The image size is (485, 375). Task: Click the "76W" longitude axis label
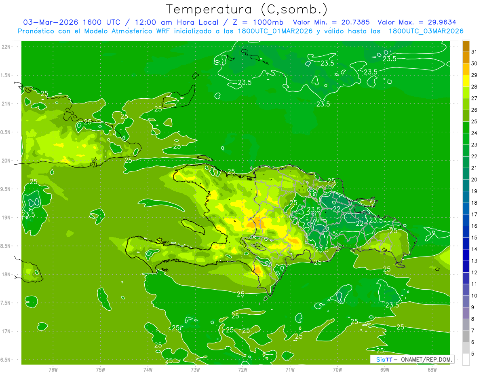pos(53,370)
